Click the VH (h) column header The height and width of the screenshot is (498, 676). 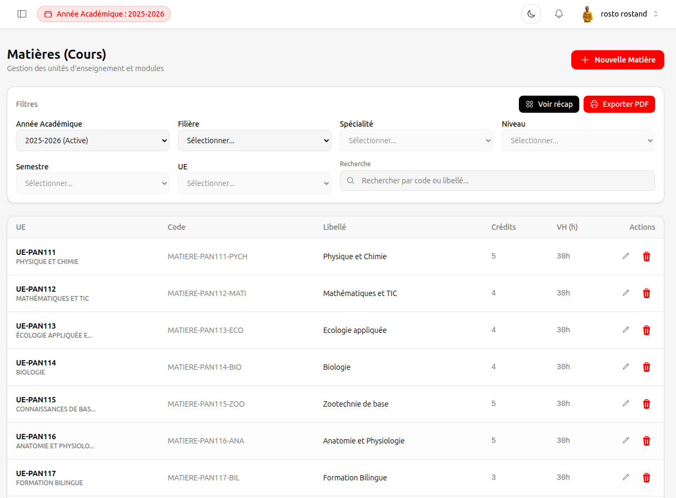click(x=567, y=227)
